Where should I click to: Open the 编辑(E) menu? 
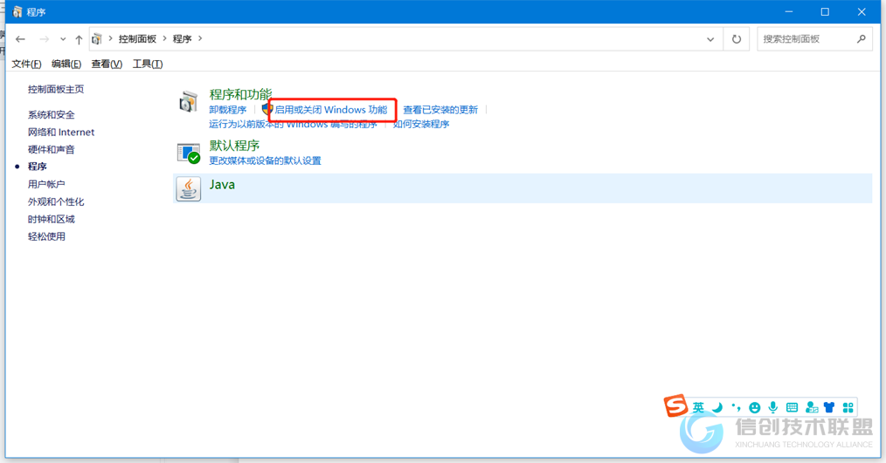[66, 64]
